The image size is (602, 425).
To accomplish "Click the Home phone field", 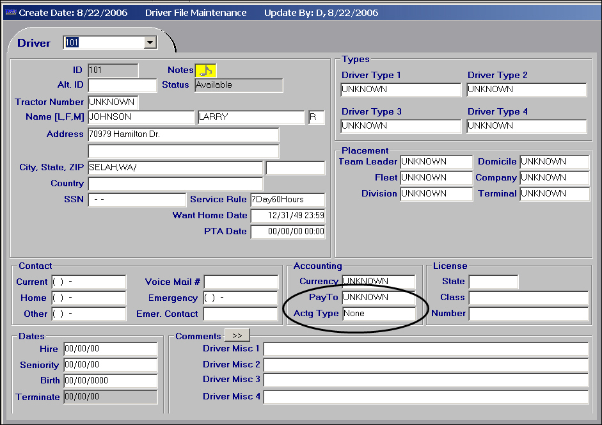I will 89,298.
